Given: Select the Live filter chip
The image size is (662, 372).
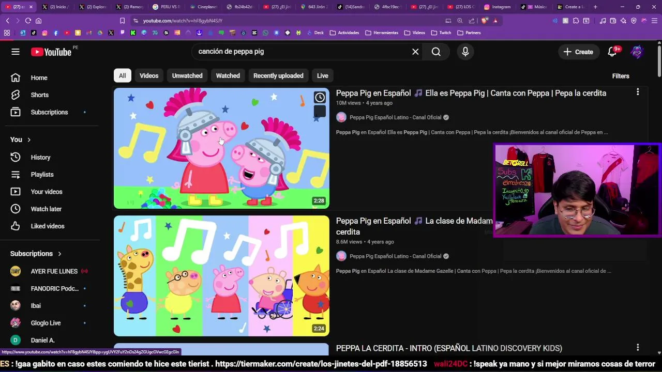Looking at the screenshot, I should (x=323, y=75).
